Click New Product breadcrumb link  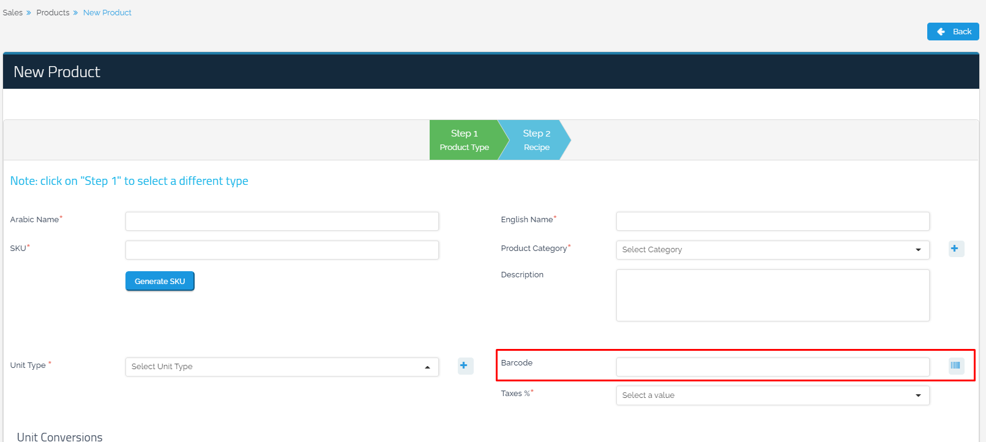[107, 13]
